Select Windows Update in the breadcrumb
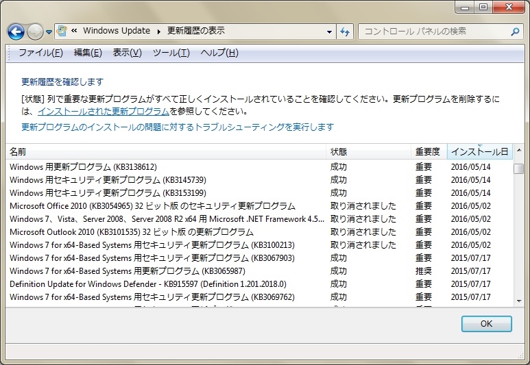530x365 pixels. tap(117, 31)
